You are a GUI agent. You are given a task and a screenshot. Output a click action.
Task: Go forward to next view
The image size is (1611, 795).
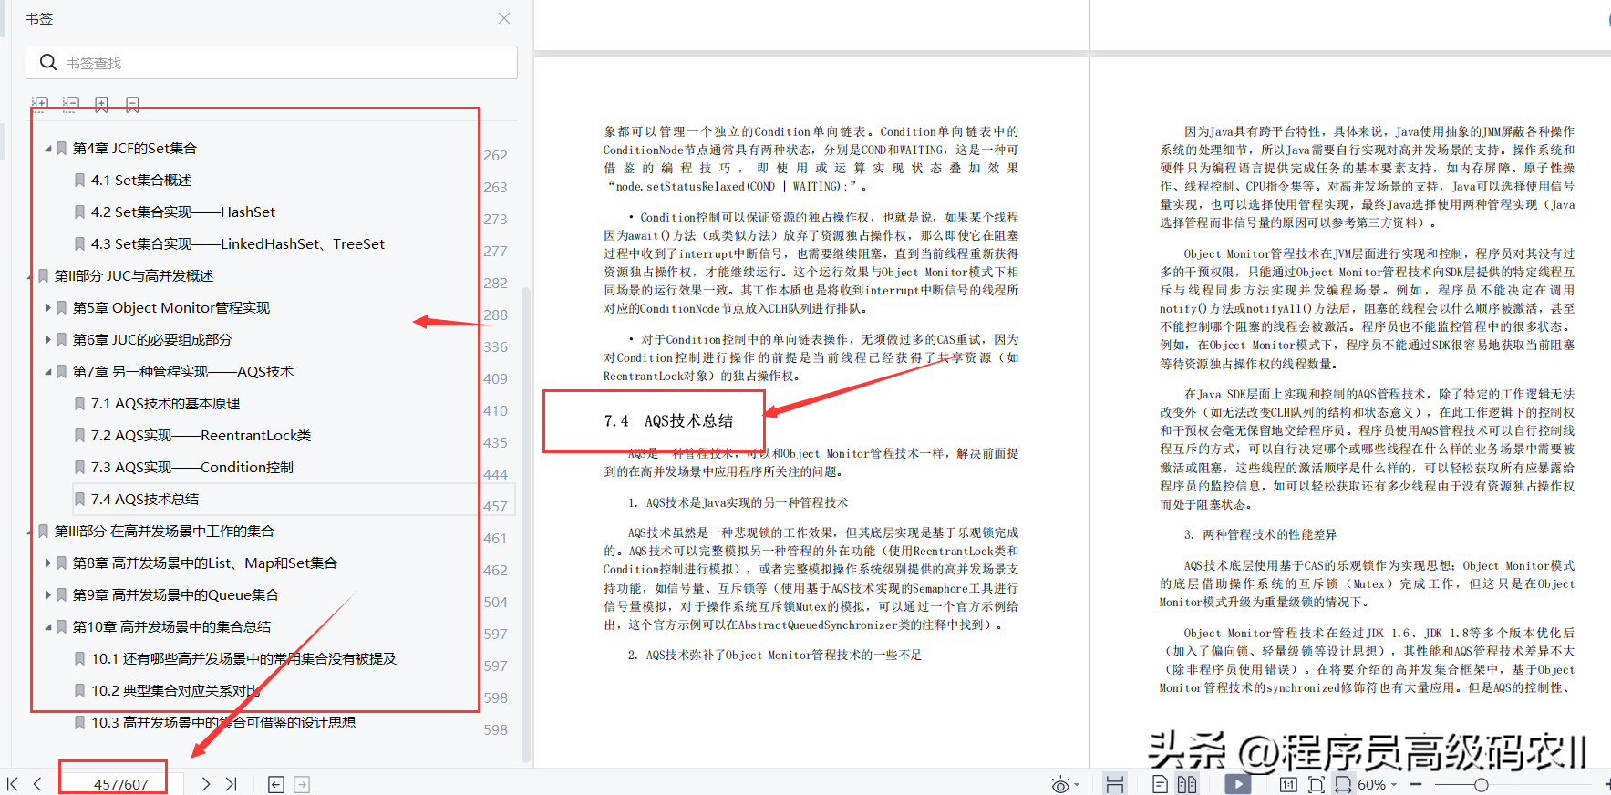coord(302,784)
